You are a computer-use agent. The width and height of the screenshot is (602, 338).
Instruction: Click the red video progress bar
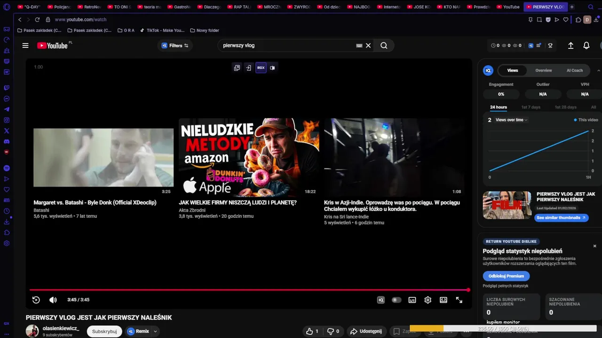point(249,290)
